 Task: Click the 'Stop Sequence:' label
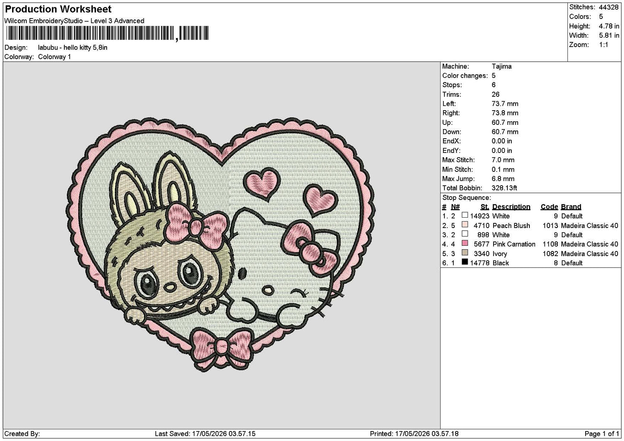point(466,198)
